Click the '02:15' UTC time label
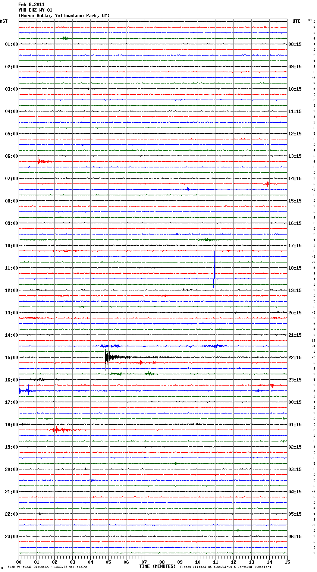 coord(295,447)
